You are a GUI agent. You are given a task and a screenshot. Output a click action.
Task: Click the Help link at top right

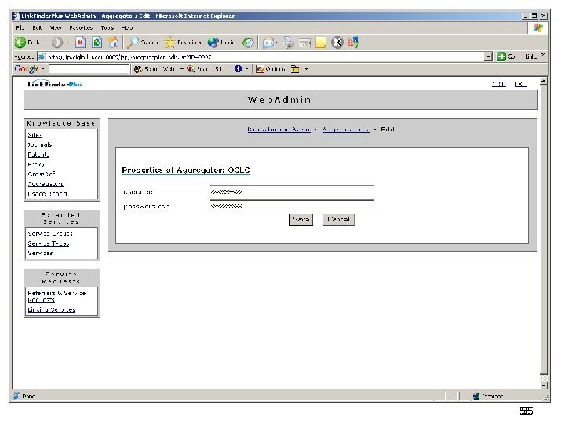click(x=499, y=84)
